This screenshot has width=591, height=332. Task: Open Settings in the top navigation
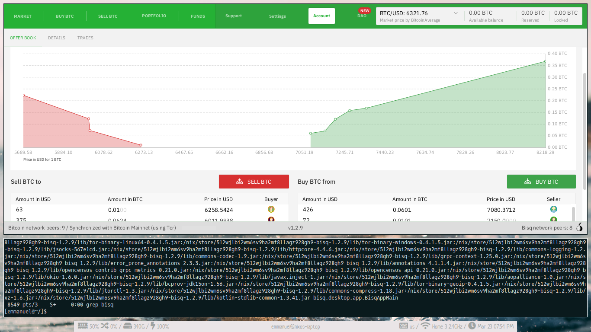click(x=277, y=16)
